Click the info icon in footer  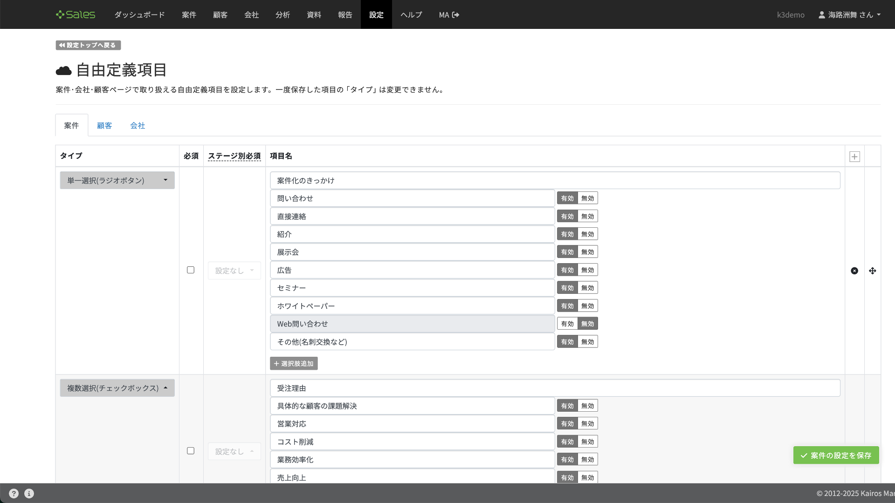pos(29,494)
